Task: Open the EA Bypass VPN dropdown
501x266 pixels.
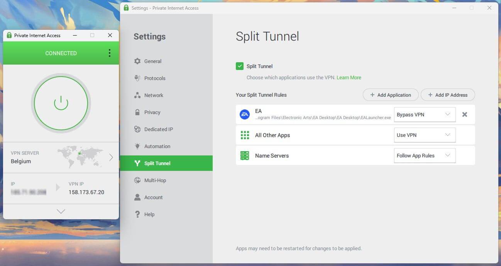Action: coord(425,114)
